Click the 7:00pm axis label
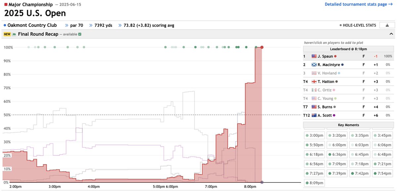The width and height of the screenshot is (397, 192). coord(210,187)
